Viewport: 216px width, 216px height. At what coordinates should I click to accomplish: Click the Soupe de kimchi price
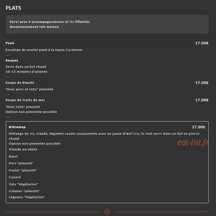[202, 83]
